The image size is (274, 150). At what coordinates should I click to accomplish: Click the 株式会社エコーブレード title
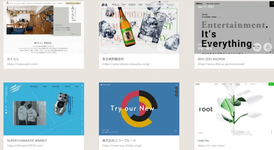(x=119, y=141)
